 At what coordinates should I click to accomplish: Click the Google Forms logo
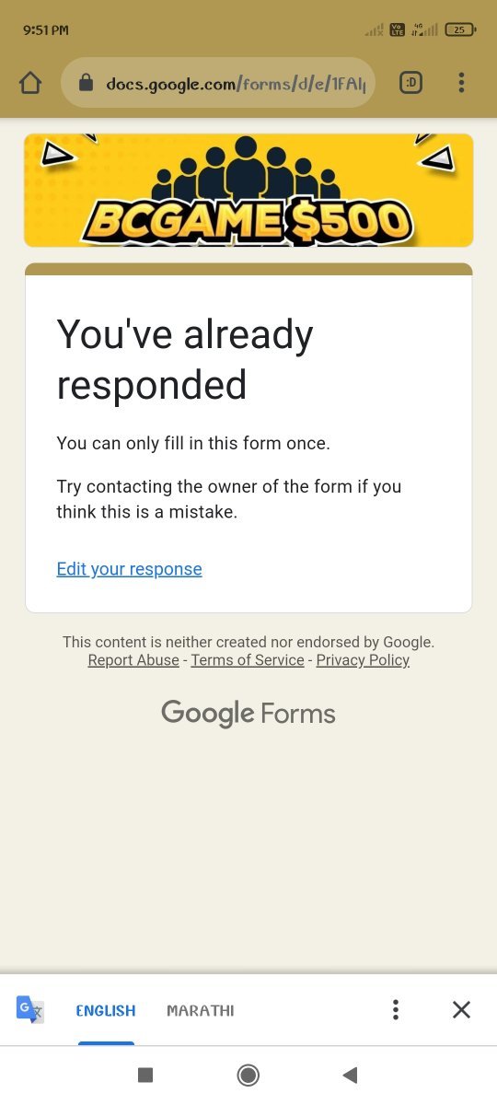[x=248, y=714]
